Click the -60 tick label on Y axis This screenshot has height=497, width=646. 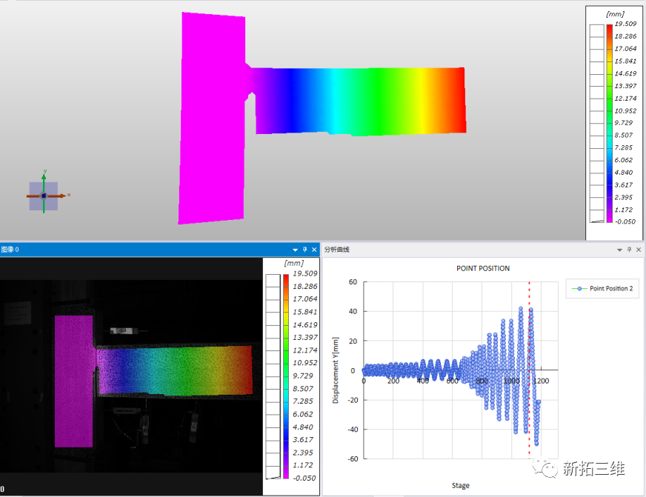tap(353, 458)
